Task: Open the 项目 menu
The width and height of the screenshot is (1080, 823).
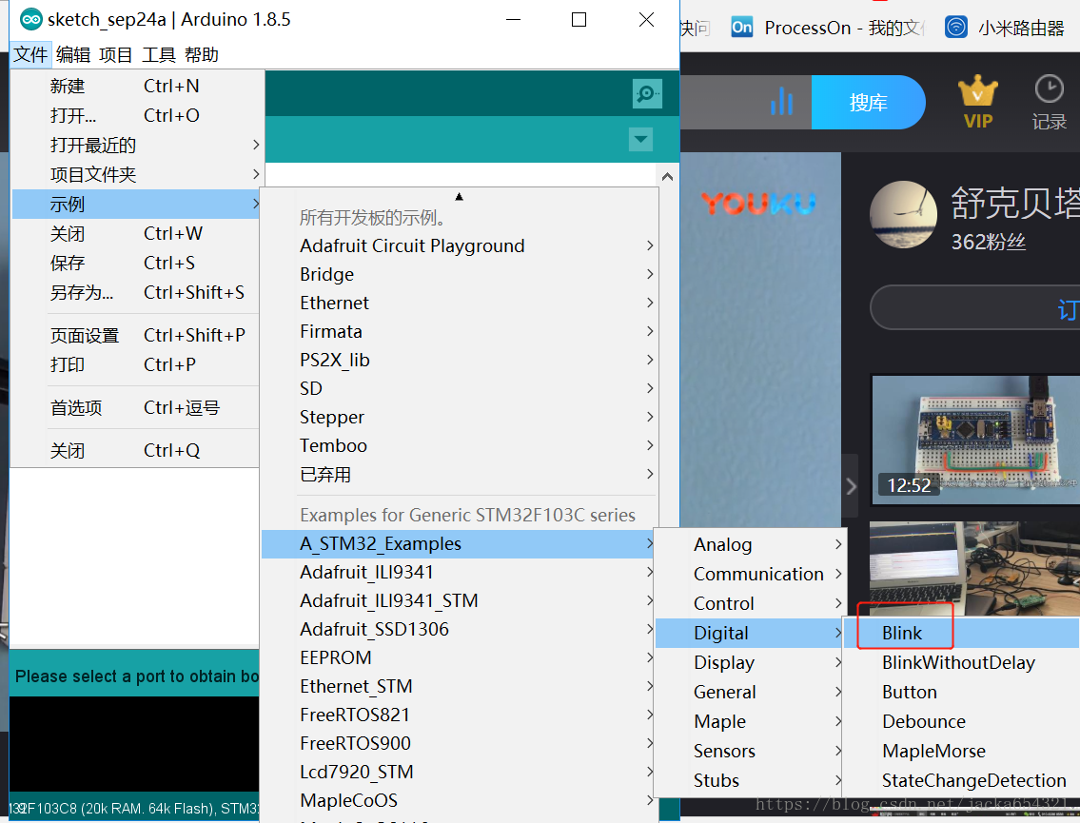Action: (116, 54)
